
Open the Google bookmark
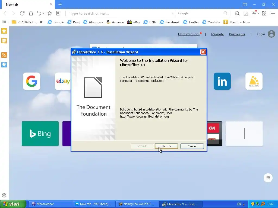(56, 22)
